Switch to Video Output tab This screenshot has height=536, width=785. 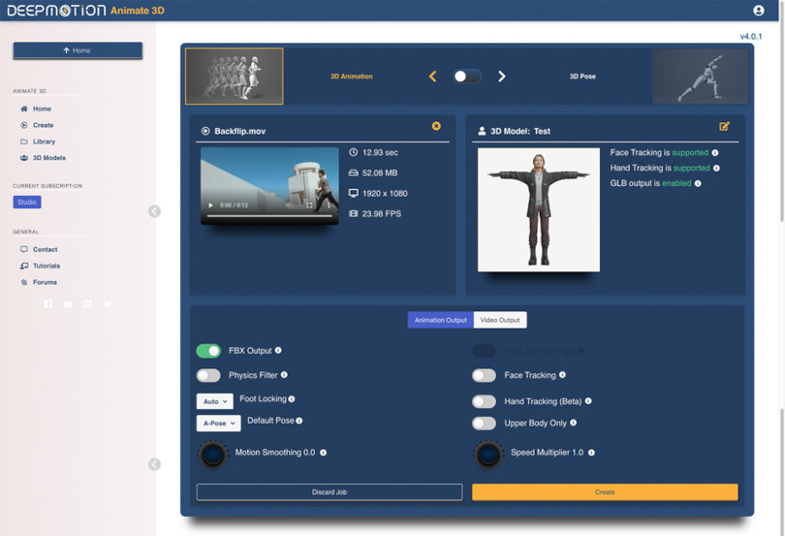click(500, 320)
